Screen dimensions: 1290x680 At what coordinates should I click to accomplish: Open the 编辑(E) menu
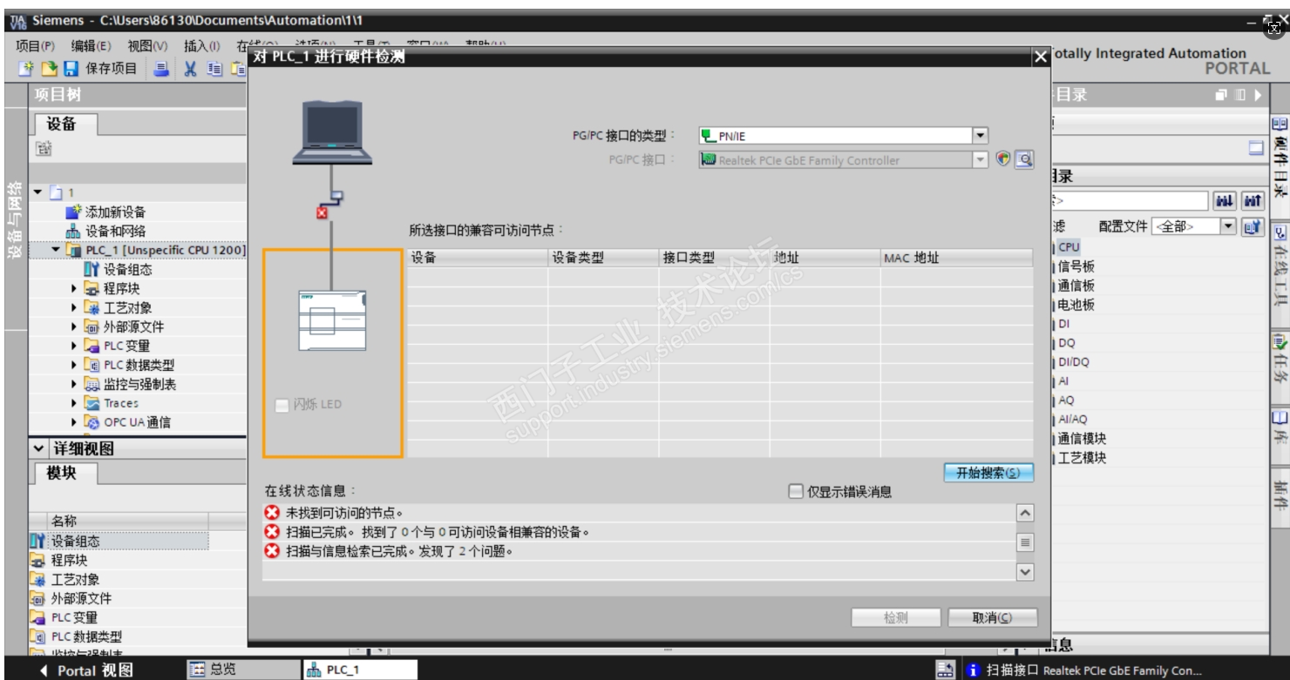click(92, 45)
